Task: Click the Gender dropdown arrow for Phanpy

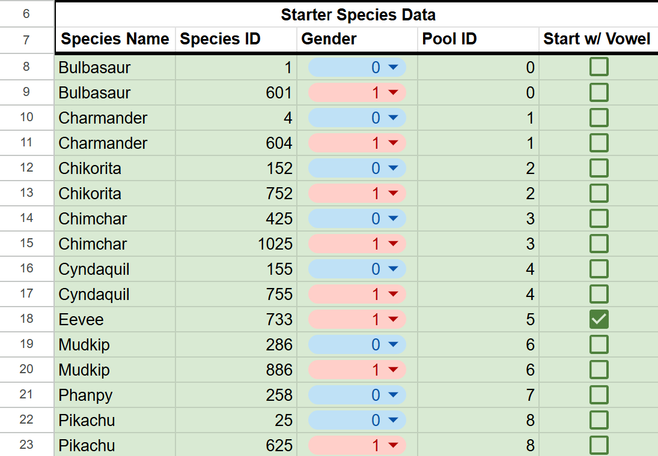Action: coord(394,395)
